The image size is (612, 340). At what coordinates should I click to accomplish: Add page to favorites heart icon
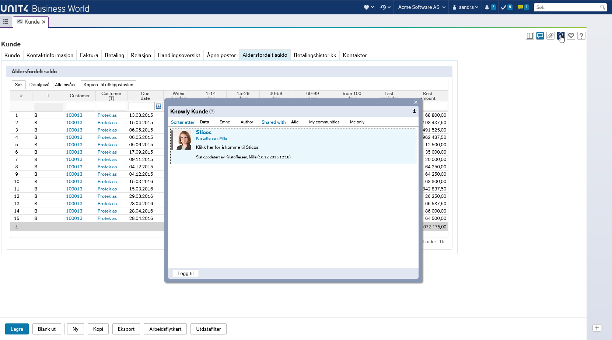[571, 36]
